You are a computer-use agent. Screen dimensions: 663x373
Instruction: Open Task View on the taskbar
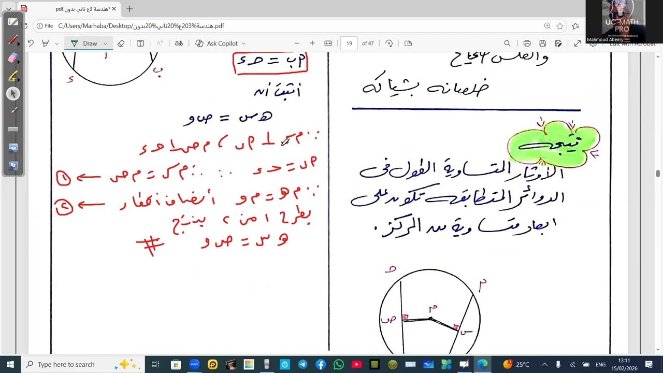(155, 364)
